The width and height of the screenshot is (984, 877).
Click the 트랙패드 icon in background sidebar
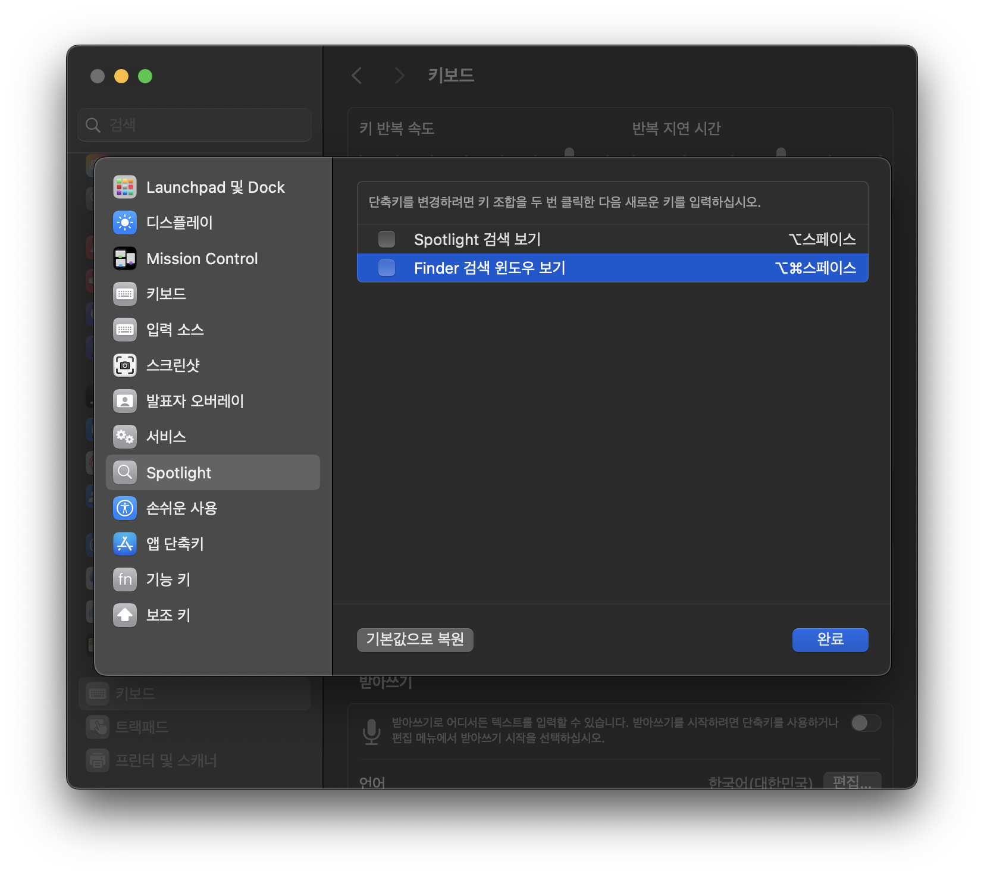[x=98, y=727]
